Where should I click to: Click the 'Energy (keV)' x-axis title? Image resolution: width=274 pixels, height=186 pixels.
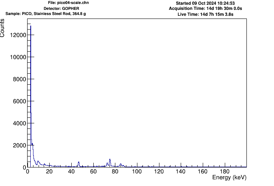click(229, 177)
